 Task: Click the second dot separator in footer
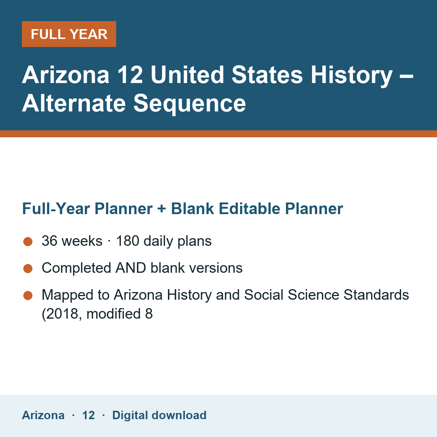[x=103, y=415]
